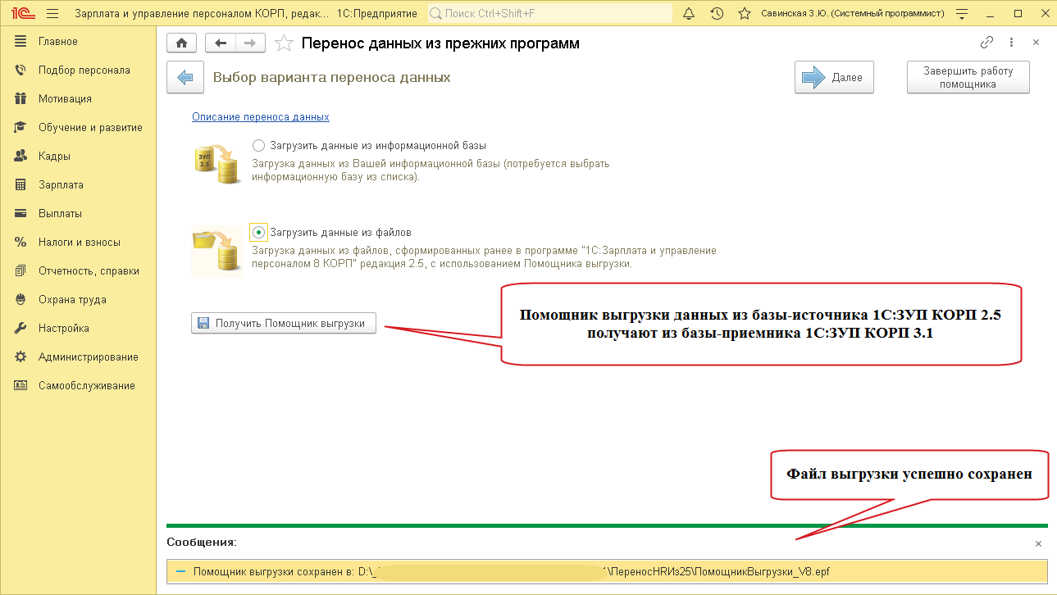Screen dimensions: 1057x595
Task: Show the history clock icon
Action: [717, 13]
